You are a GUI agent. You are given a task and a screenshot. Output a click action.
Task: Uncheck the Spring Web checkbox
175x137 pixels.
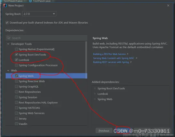tap(16, 76)
